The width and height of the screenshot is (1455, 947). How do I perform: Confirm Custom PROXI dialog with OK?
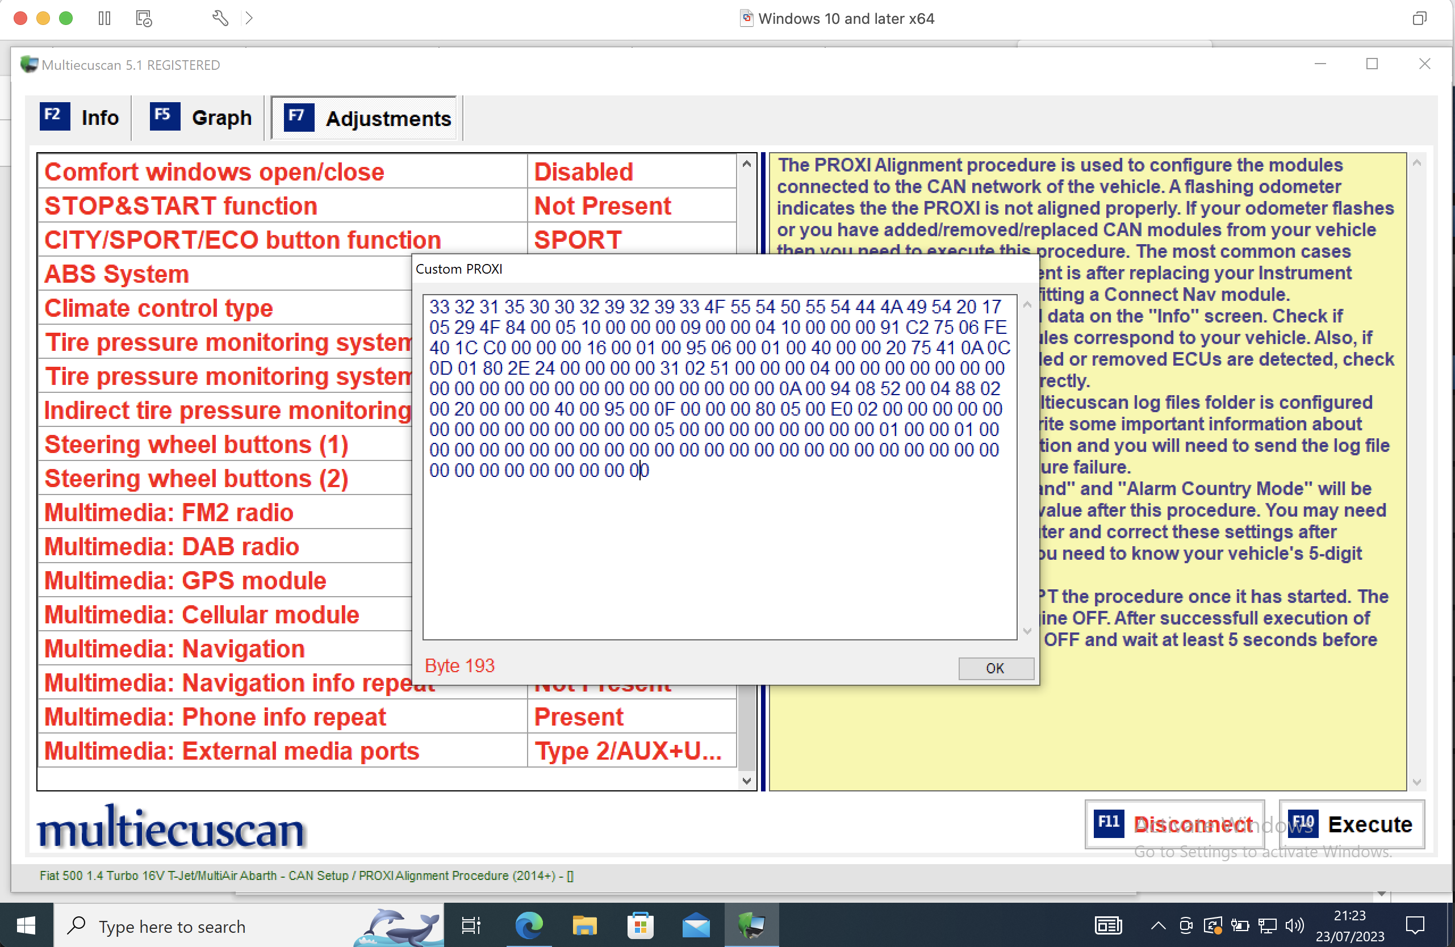[995, 668]
